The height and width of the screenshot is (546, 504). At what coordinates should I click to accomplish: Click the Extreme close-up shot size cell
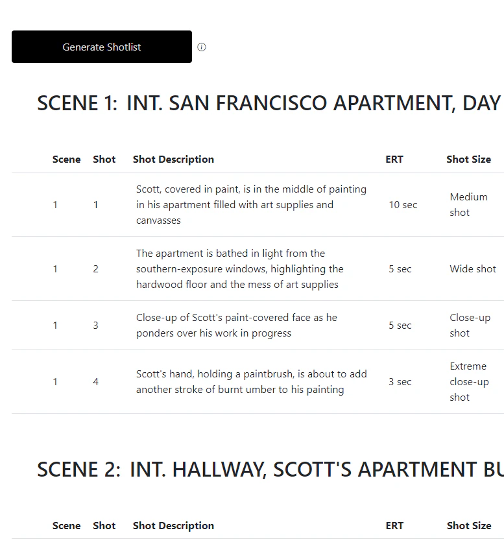469,382
